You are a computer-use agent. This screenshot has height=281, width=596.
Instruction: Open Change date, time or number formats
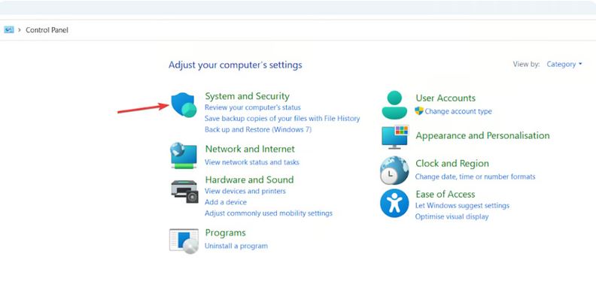(x=475, y=177)
